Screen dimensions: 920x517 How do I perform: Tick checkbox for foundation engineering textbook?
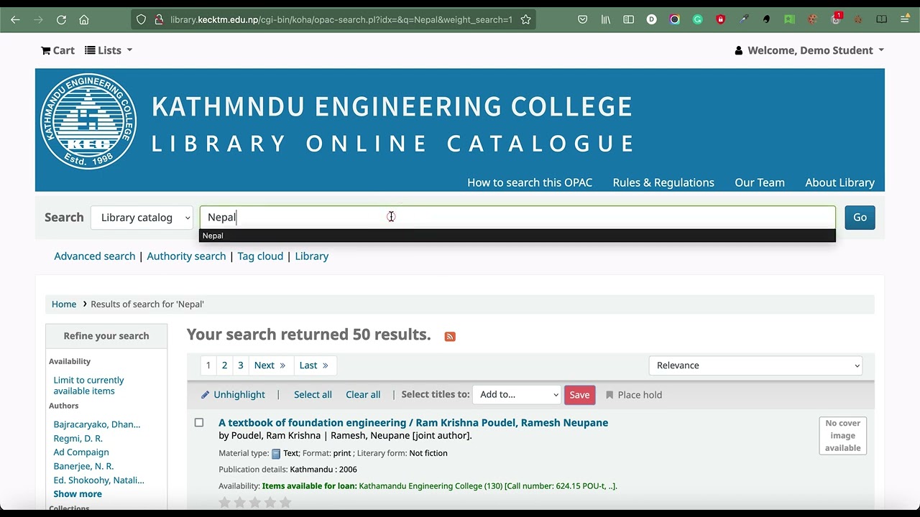tap(199, 423)
